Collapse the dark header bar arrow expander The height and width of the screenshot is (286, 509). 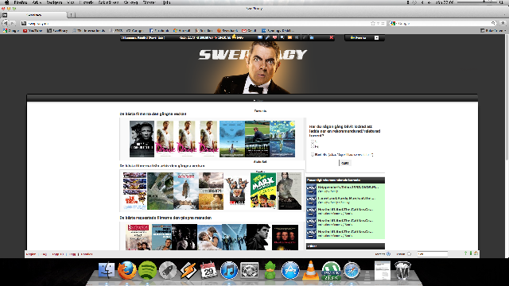[x=254, y=100]
